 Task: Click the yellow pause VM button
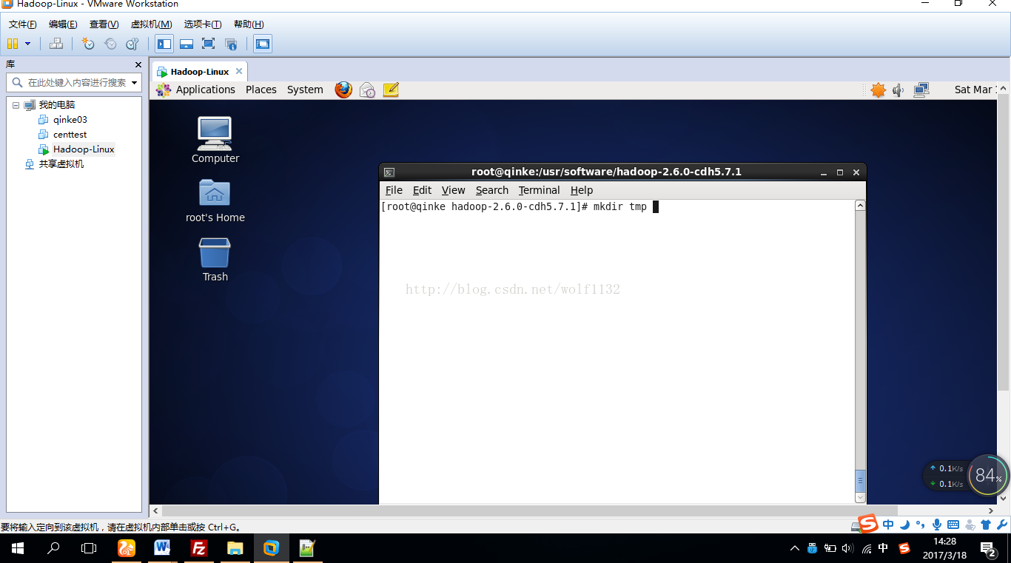click(13, 44)
